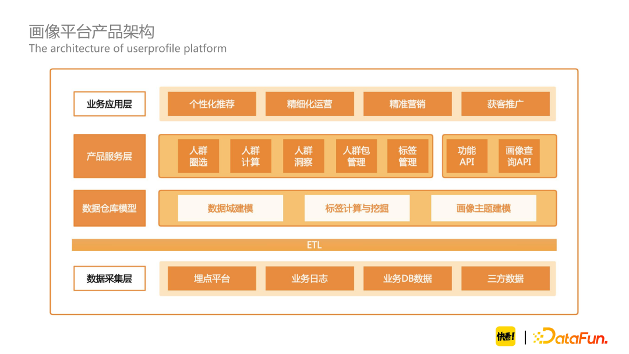Click the DataFun logo
Screen dimensions: 629x354
coord(570,337)
